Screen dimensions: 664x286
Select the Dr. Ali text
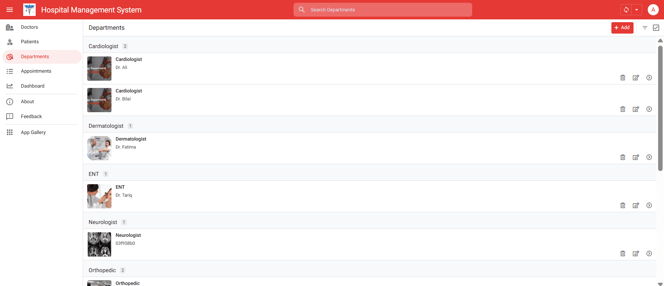point(122,68)
